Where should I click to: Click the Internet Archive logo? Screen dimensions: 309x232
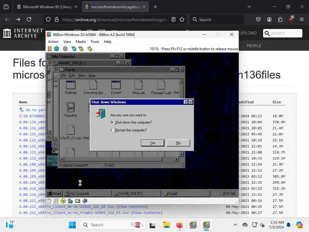pos(23,33)
